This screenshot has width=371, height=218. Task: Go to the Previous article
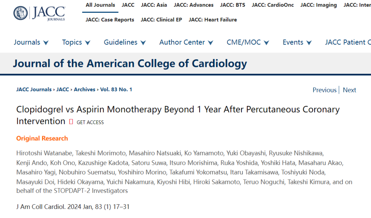(324, 90)
